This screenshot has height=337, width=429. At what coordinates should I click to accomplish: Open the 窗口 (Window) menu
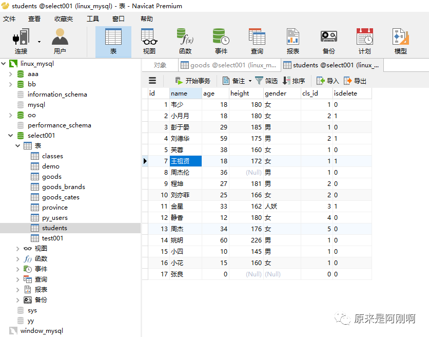(118, 18)
